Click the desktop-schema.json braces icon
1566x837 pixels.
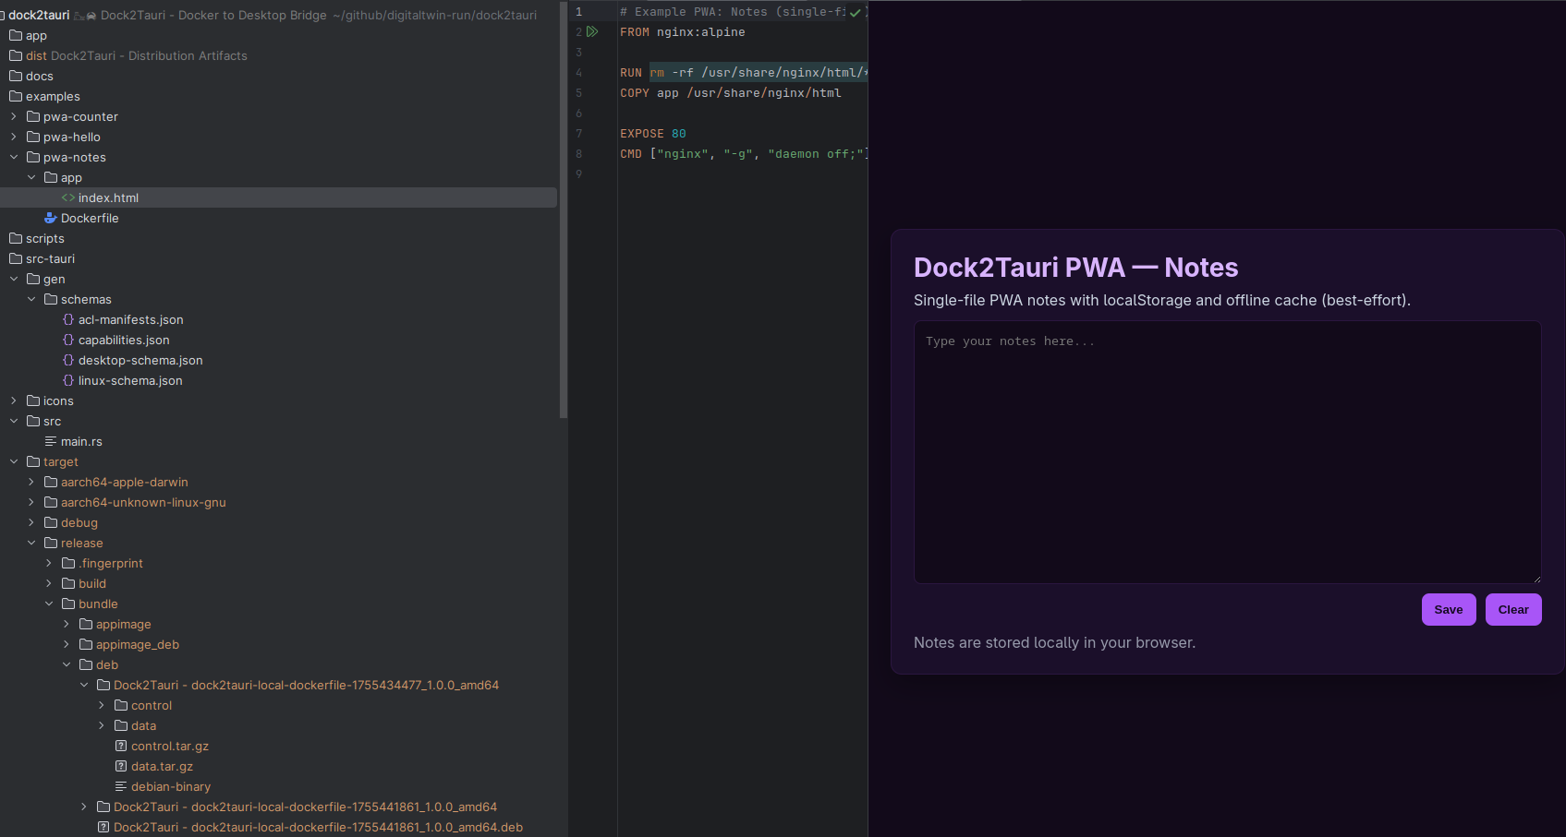[68, 360]
